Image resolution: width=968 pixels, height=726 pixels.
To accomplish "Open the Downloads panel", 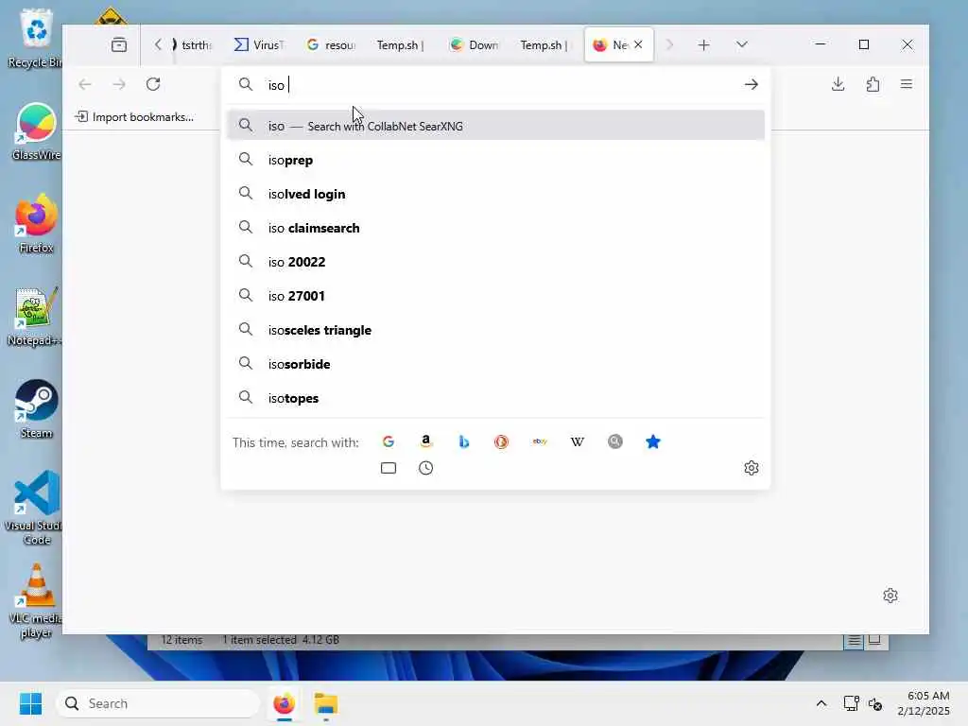I will pos(838,84).
